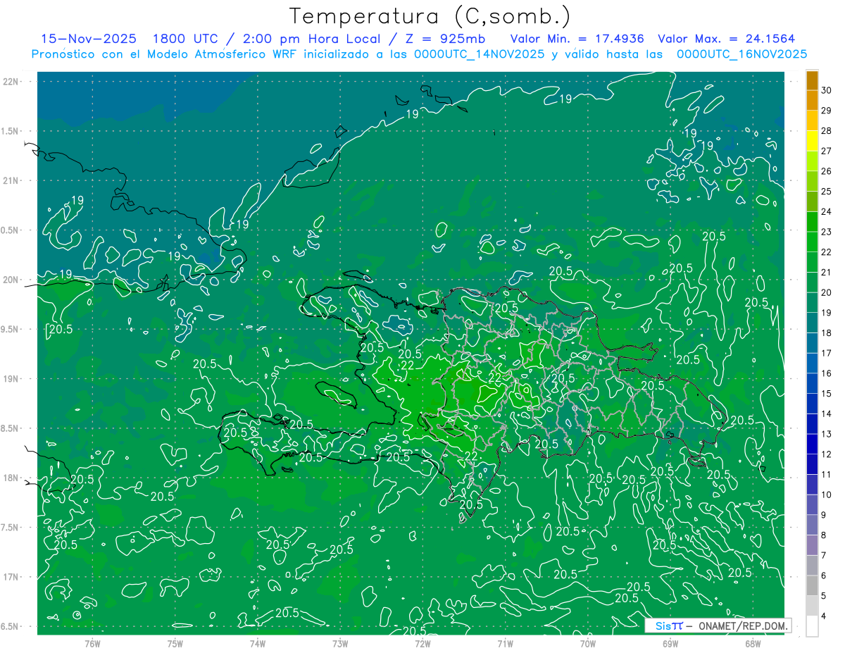Click the '19N' latitude axis label
Image resolution: width=845 pixels, height=653 pixels.
pos(11,379)
